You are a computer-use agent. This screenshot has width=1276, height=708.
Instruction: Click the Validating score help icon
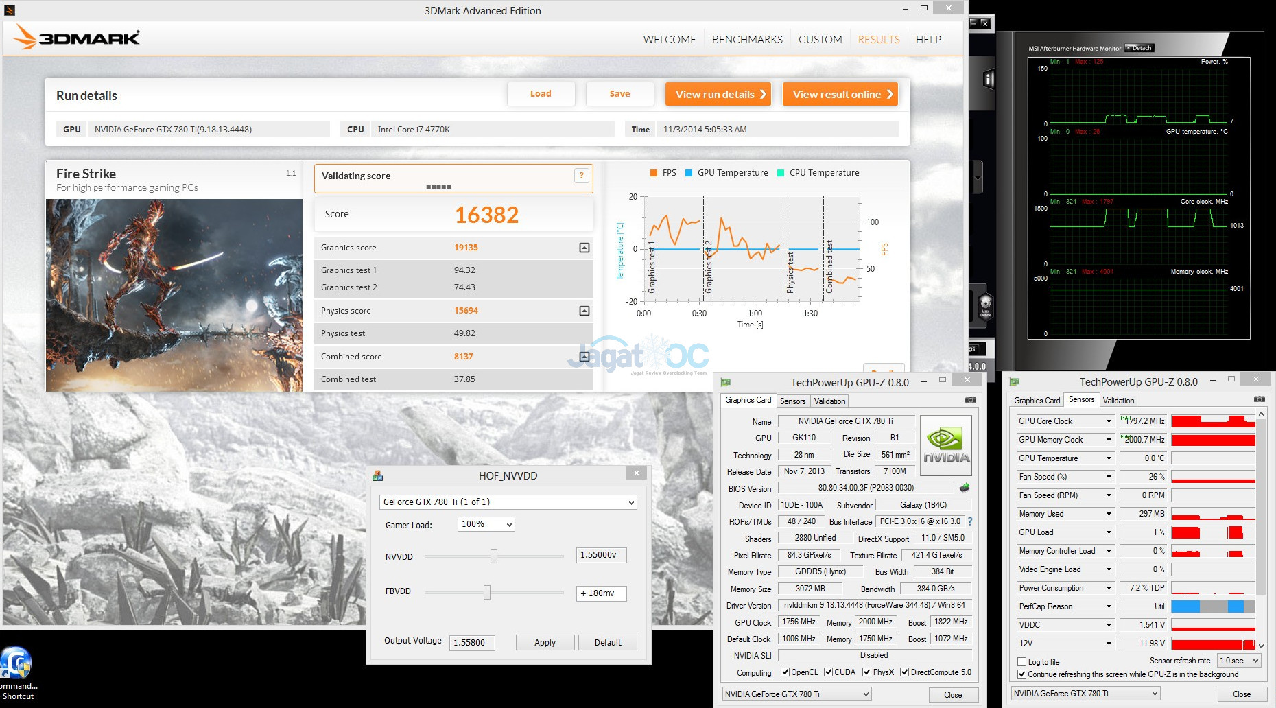click(x=581, y=176)
